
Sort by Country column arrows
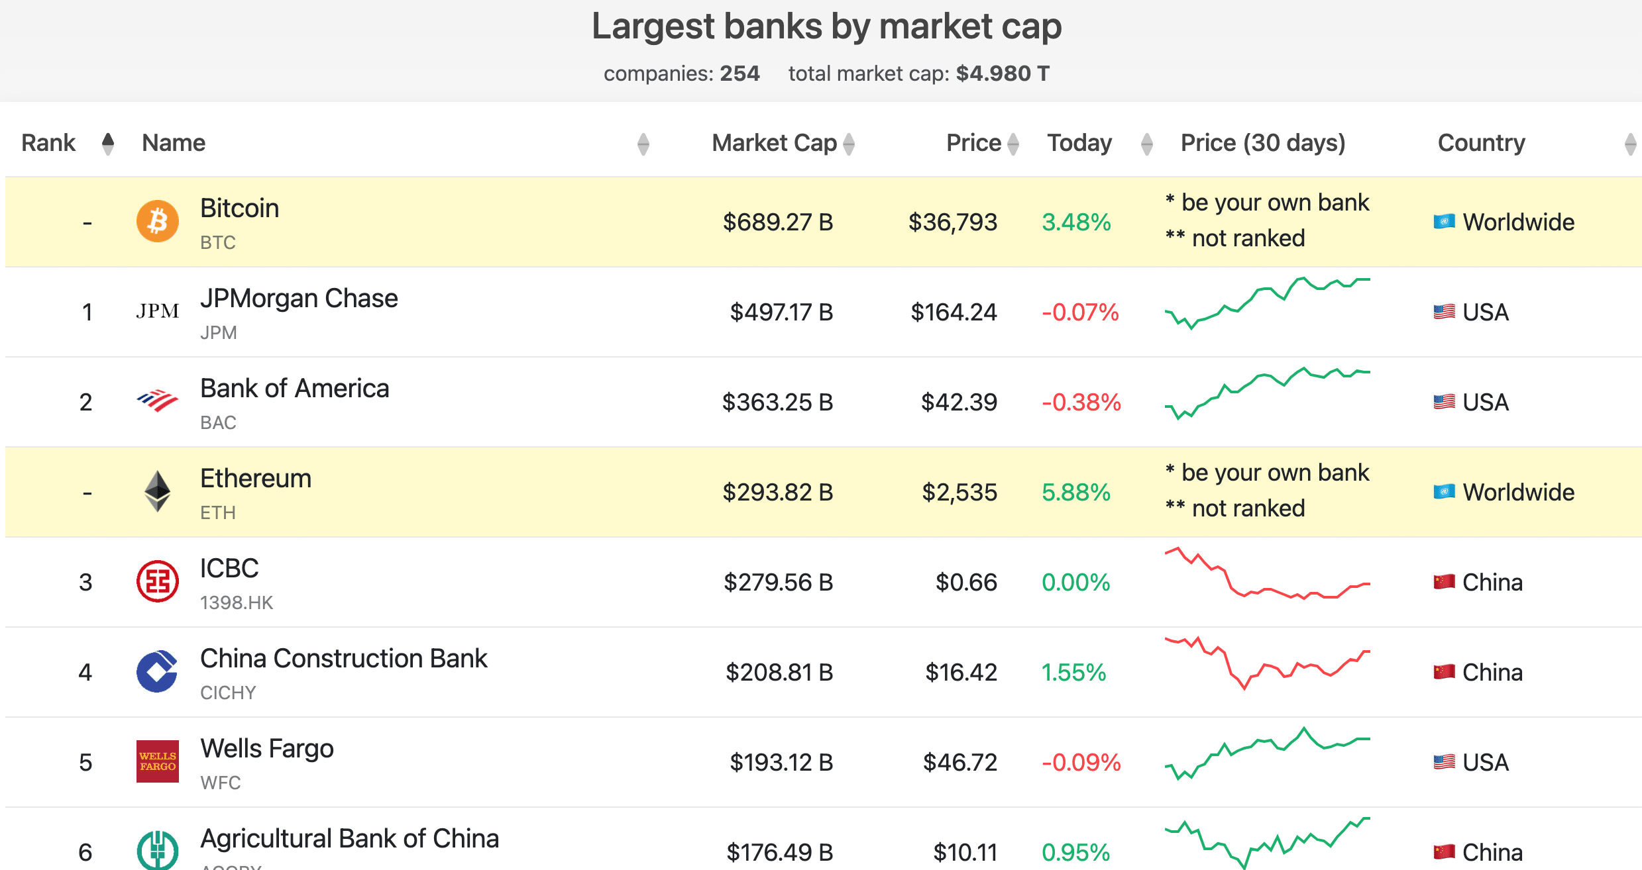pyautogui.click(x=1630, y=143)
